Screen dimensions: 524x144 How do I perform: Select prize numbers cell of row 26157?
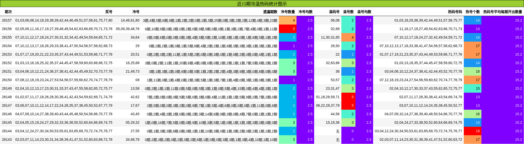(64, 20)
